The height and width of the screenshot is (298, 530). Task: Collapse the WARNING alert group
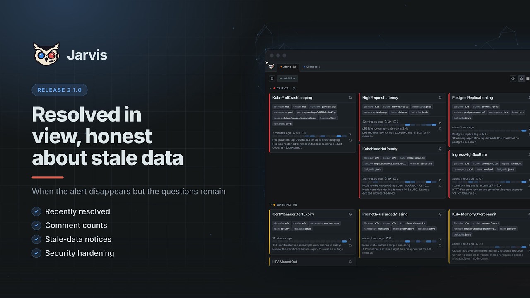[270, 205]
